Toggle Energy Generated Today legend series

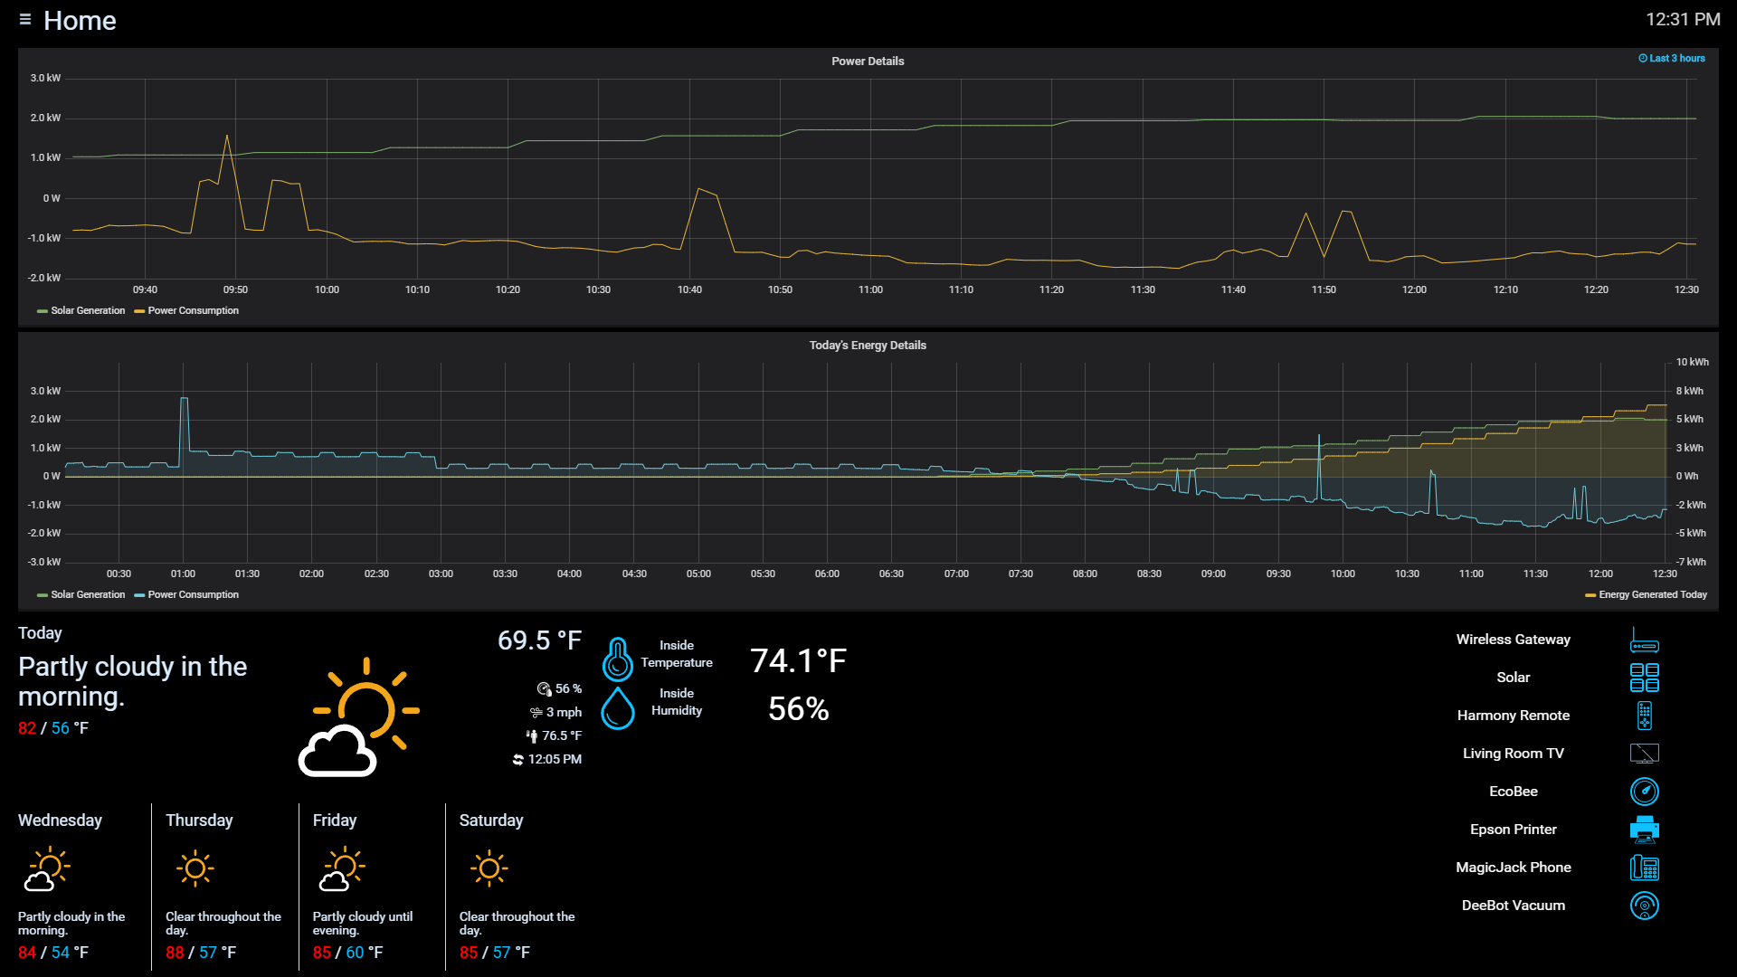tap(1652, 594)
